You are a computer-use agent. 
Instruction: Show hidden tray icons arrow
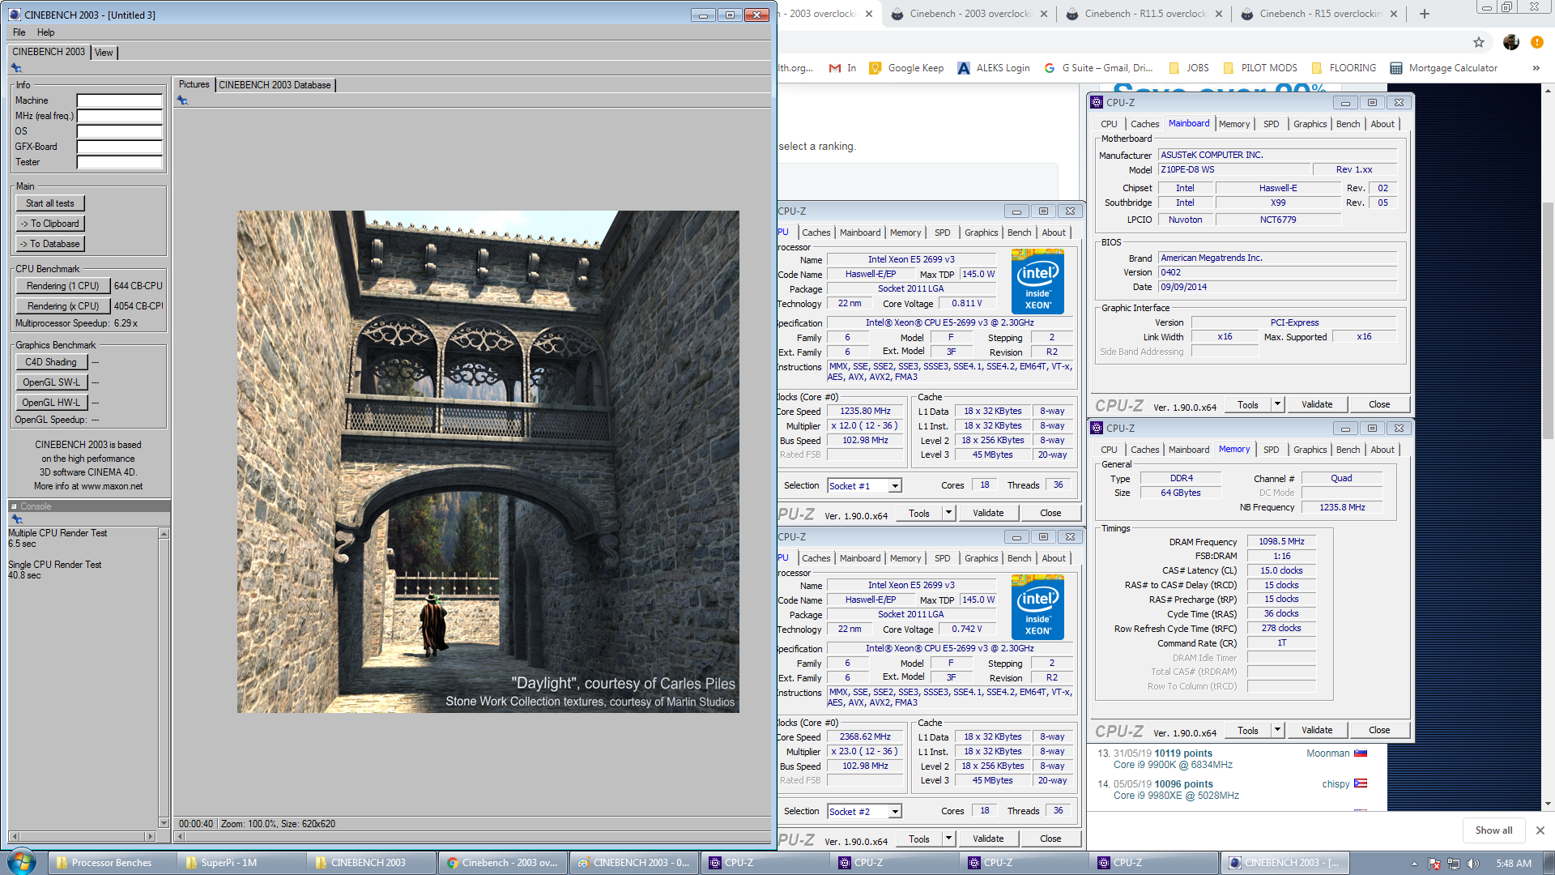(1414, 864)
